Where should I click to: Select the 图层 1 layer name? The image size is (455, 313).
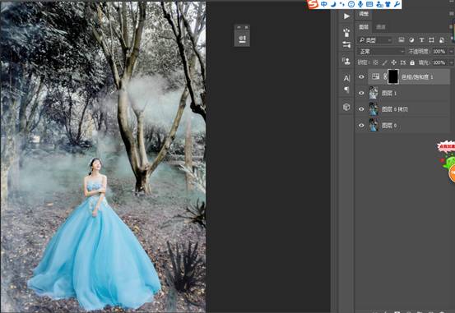(389, 93)
